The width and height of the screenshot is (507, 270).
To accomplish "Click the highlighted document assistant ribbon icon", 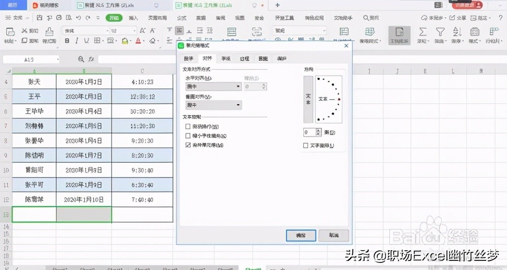I will coord(400,35).
